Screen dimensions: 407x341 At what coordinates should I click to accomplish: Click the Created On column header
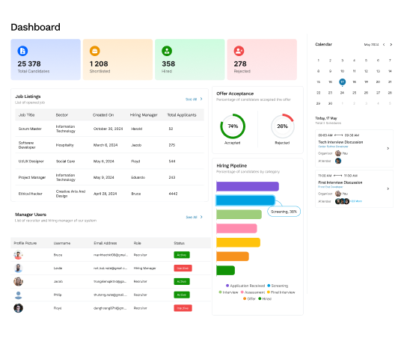[103, 115]
